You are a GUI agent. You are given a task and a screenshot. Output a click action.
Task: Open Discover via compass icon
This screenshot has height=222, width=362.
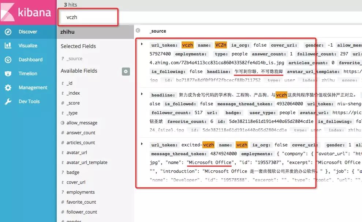tap(8, 32)
